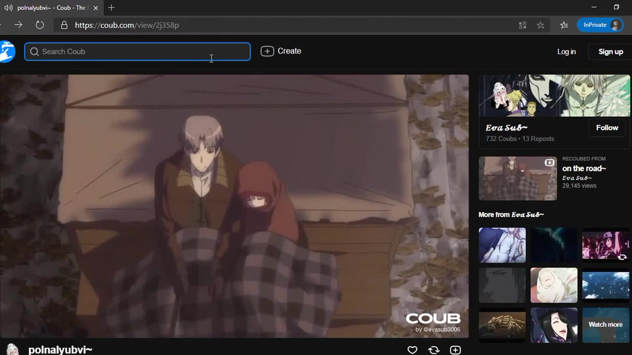Image resolution: width=632 pixels, height=355 pixels.
Task: Close the polnalyubvi Coub tab
Action: [96, 8]
